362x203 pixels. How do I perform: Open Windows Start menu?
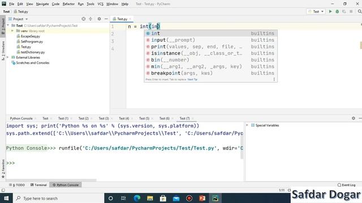point(6,198)
